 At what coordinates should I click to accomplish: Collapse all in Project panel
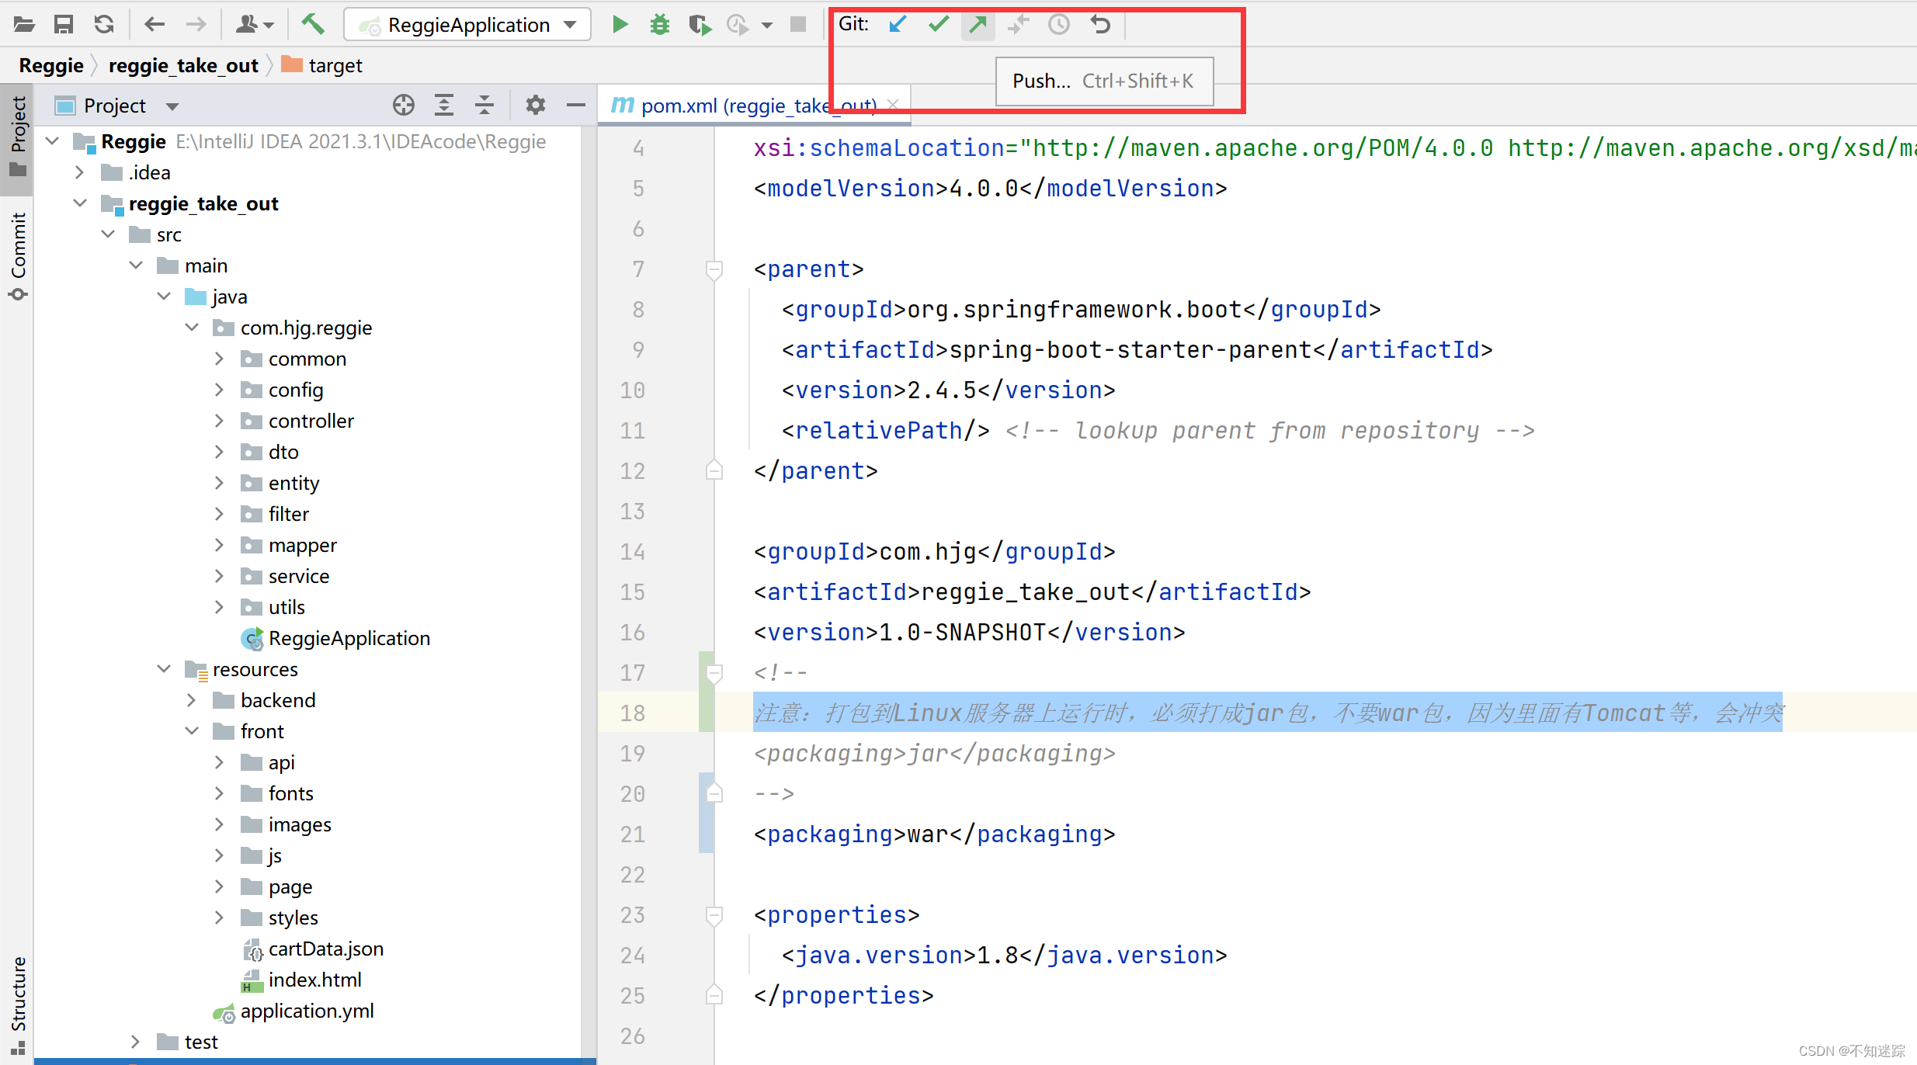coord(484,106)
